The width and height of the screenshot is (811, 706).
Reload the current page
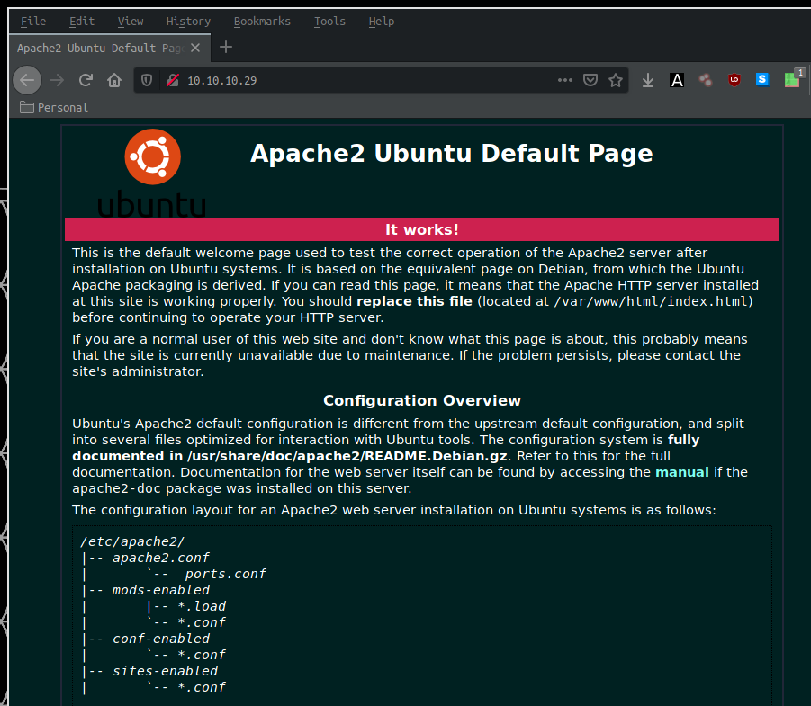coord(86,80)
